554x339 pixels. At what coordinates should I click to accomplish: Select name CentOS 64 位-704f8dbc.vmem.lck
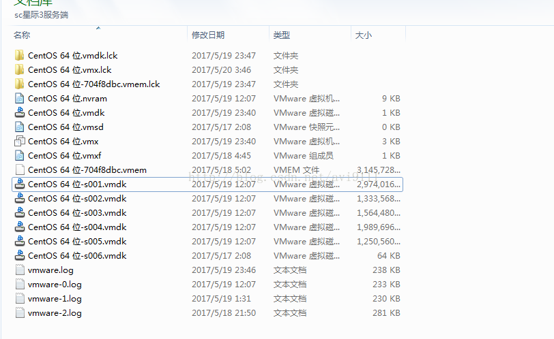click(x=94, y=84)
